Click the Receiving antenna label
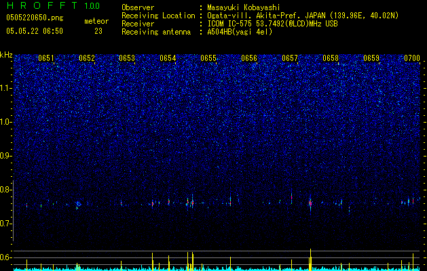Screen dimensions: 427x271 point(156,32)
